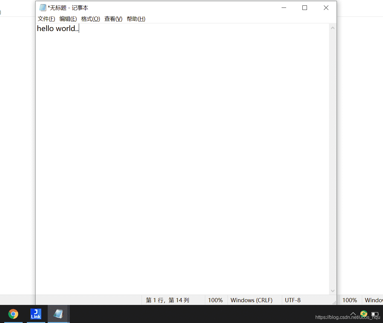Close the Notepad window
The height and width of the screenshot is (323, 383).
326,8
